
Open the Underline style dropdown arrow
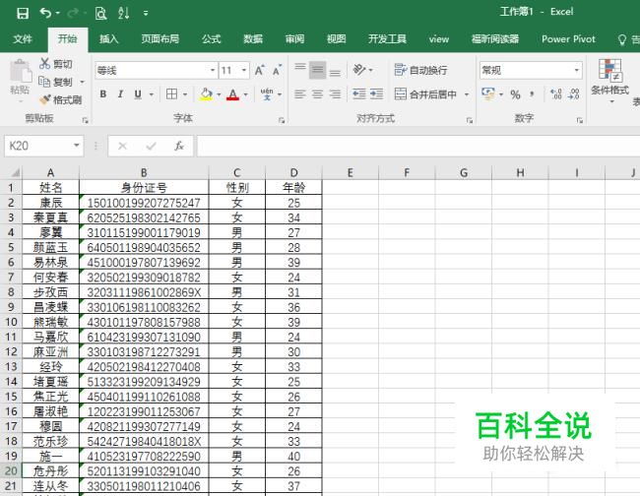(152, 94)
